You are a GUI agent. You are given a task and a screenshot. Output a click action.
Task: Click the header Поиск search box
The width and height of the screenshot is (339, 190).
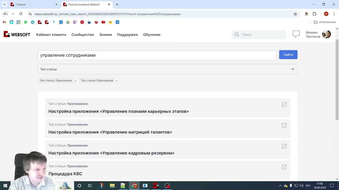(x=259, y=35)
